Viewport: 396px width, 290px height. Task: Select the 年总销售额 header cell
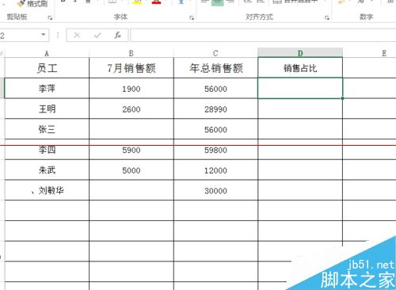point(215,68)
